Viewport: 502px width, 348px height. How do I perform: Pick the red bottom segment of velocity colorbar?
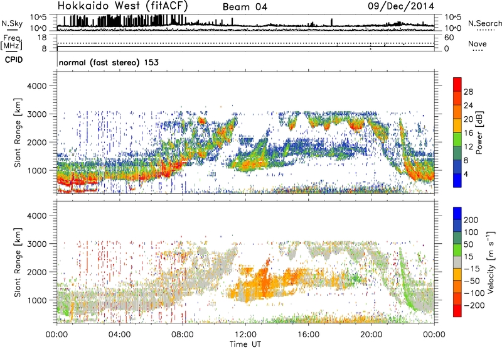point(457,311)
